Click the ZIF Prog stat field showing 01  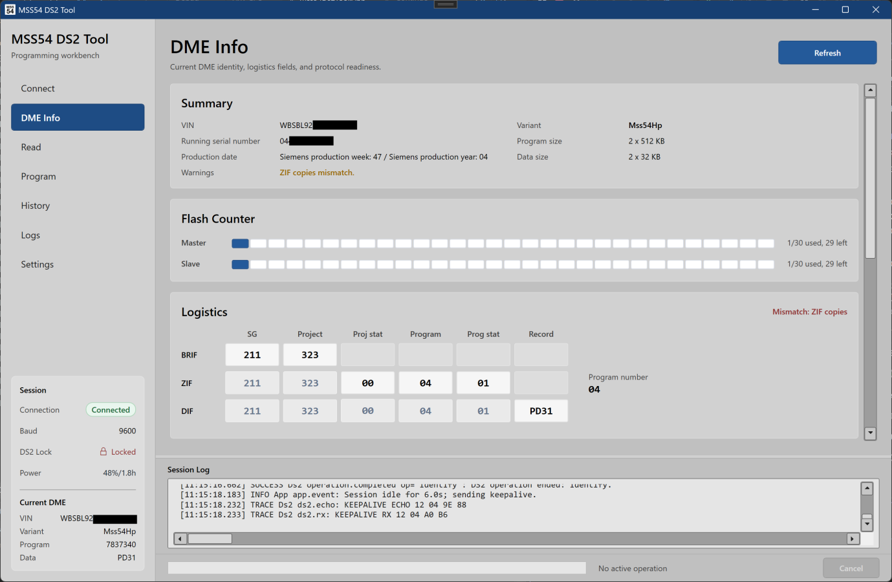(x=483, y=383)
